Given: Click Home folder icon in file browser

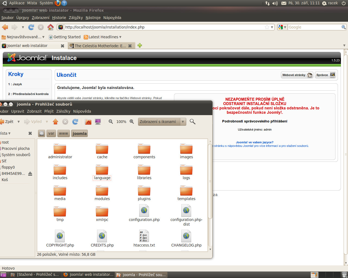Looking at the screenshot, I should pyautogui.click(x=88, y=122).
